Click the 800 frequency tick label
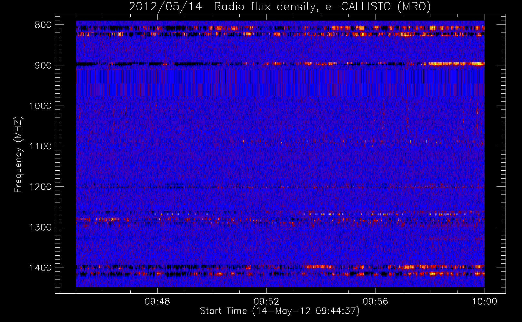 pos(43,25)
